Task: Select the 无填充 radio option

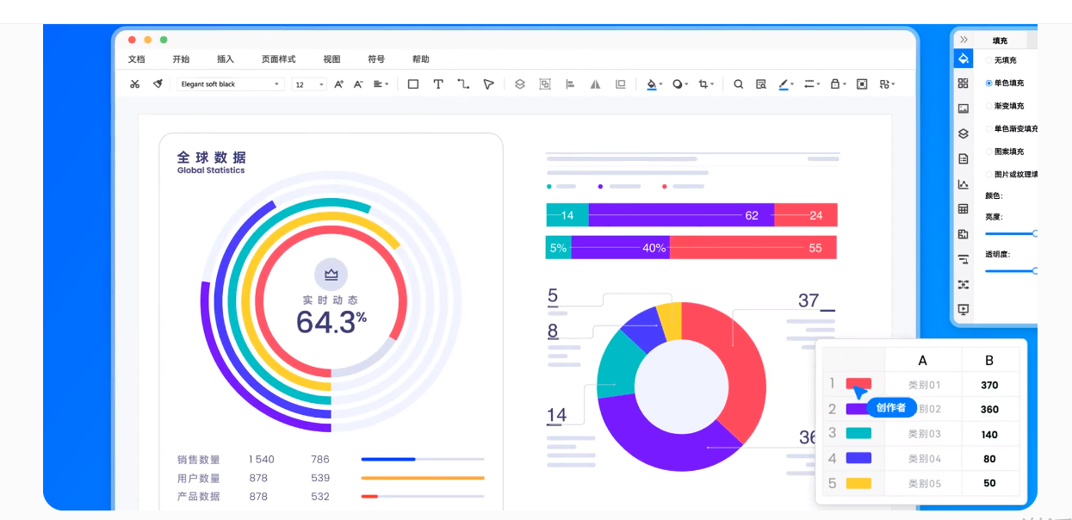Action: pyautogui.click(x=988, y=60)
